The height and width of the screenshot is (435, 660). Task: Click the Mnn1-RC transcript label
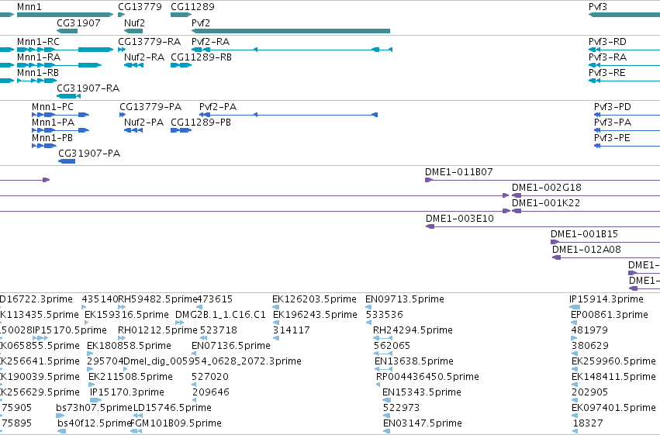(38, 42)
